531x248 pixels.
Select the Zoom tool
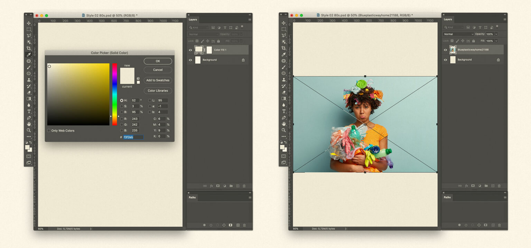pyautogui.click(x=29, y=130)
